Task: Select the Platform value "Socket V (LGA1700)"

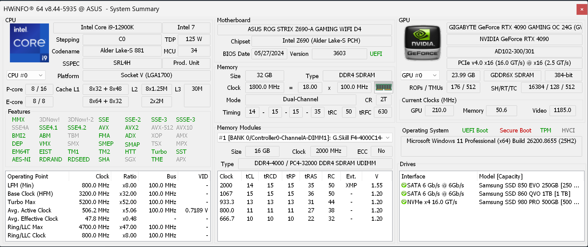Action: tap(147, 75)
